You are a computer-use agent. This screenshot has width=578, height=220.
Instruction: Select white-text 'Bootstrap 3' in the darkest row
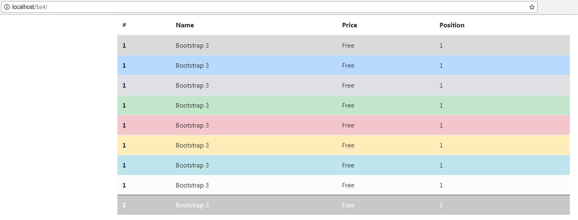click(x=192, y=205)
